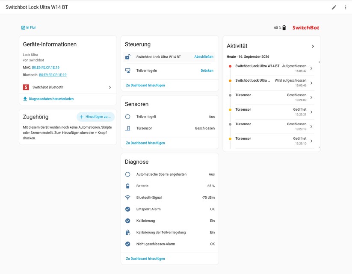Click the Kalibrierung row label
Viewport: 352px width, 274px height.
click(145, 221)
